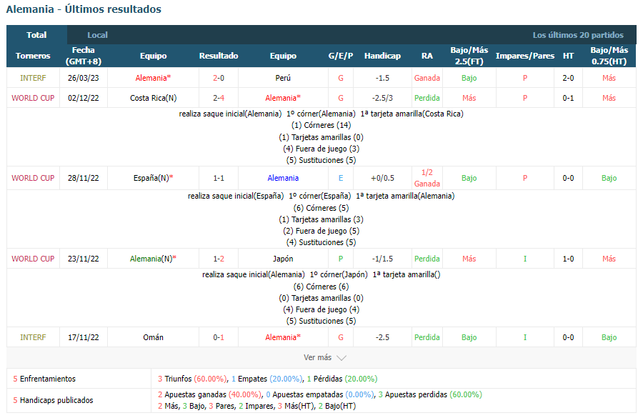Click handicap value -1/1.5
643x418 pixels.
tap(382, 259)
